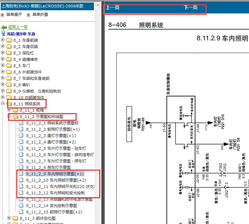Viewport: 249px width, 224px height.
Task: Click page icon of 8_11_2_6 转向信号灯
Action: 21,154
